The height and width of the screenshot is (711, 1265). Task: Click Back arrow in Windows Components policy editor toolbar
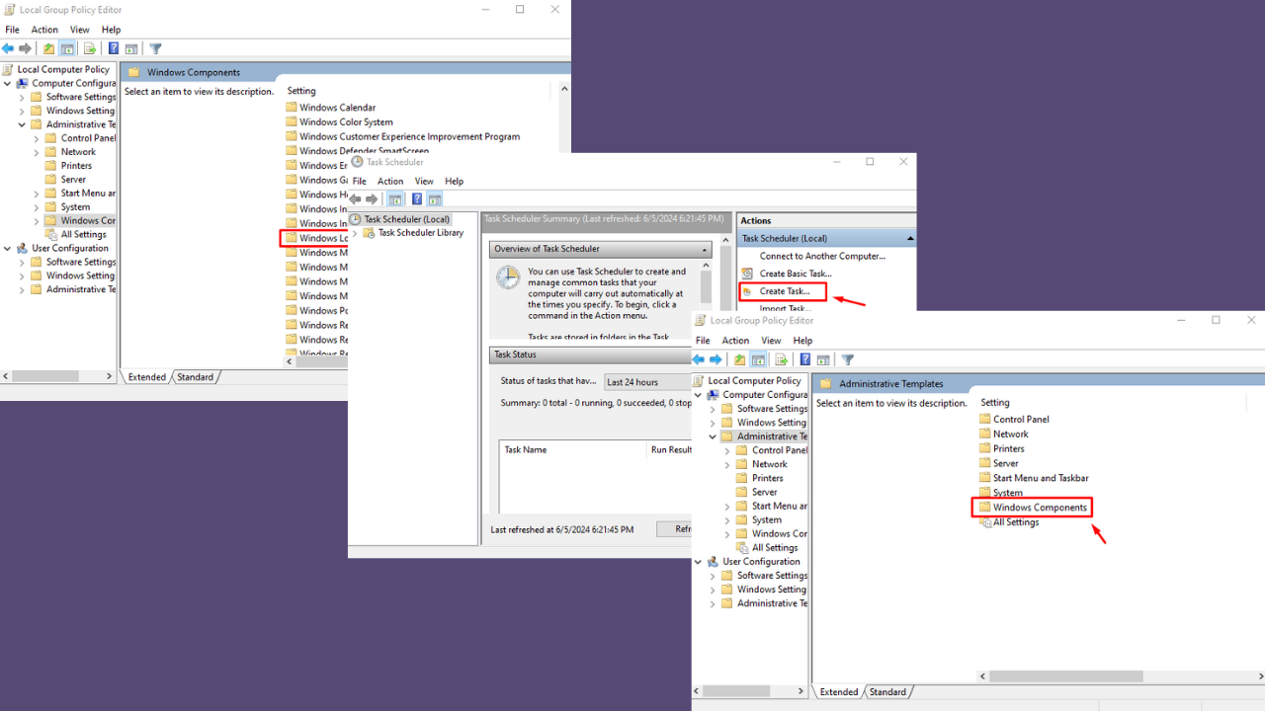point(8,48)
